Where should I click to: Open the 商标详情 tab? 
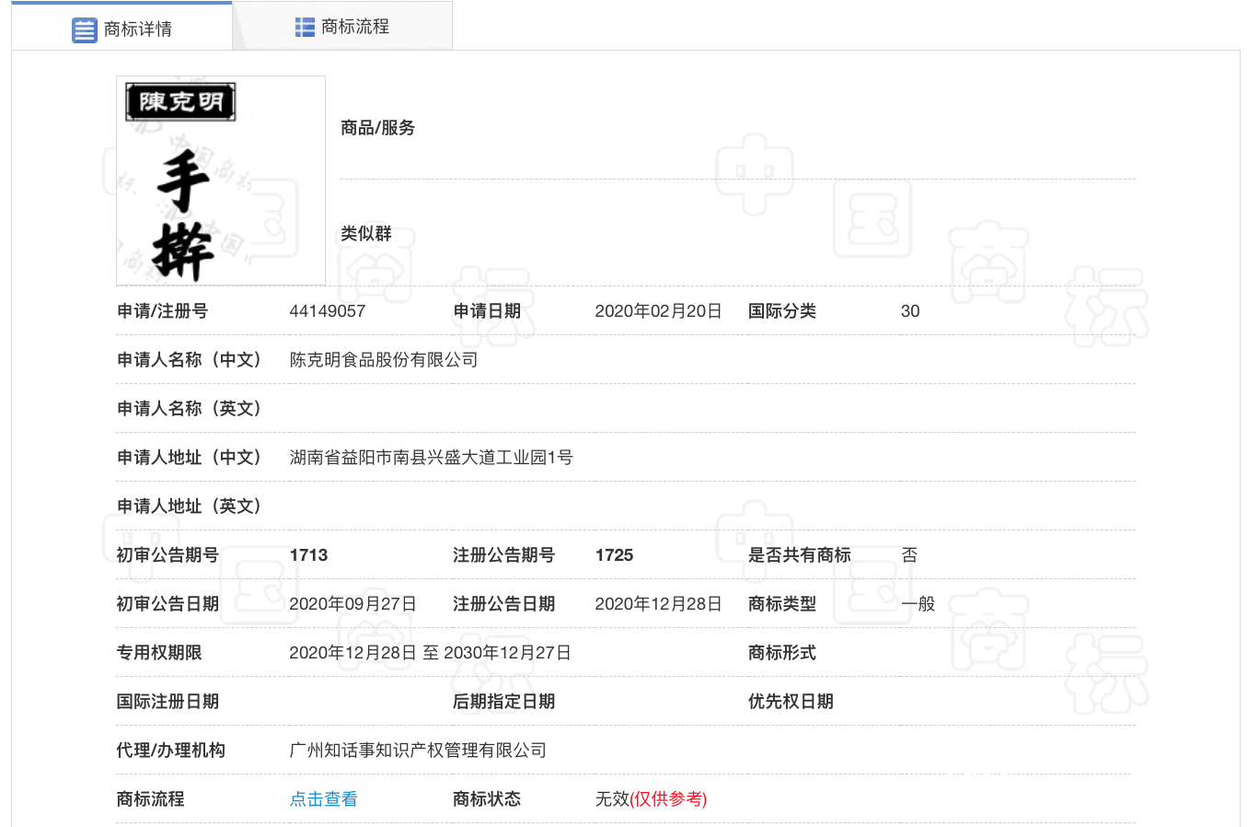coord(121,28)
